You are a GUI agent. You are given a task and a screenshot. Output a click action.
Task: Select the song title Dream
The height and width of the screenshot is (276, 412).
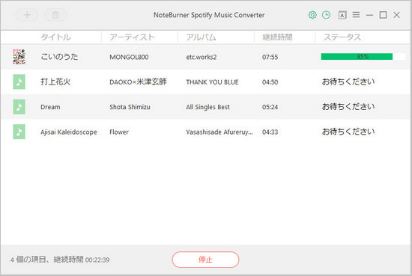[x=50, y=107]
